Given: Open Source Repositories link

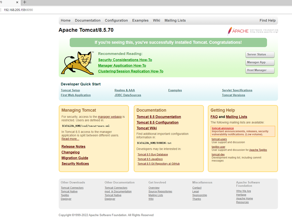Looking at the screenshot, I should tap(160, 192).
